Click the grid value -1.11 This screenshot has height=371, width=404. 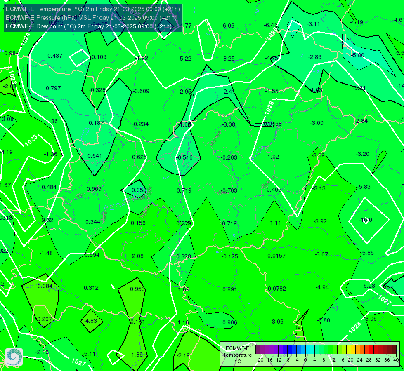click(x=274, y=223)
